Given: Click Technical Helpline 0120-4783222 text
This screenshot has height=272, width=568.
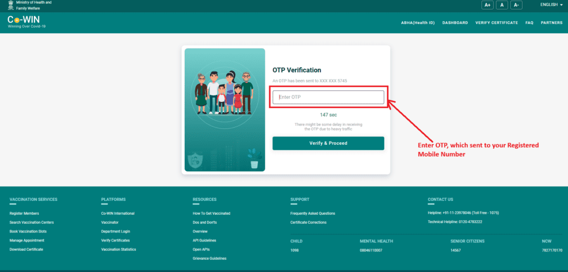Looking at the screenshot, I should (455, 222).
